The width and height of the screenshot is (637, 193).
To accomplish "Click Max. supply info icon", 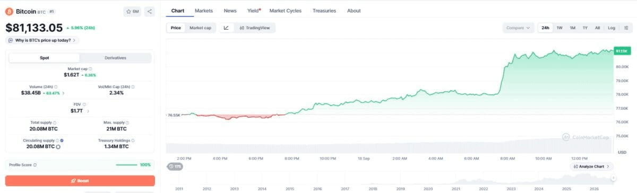I will (127, 122).
